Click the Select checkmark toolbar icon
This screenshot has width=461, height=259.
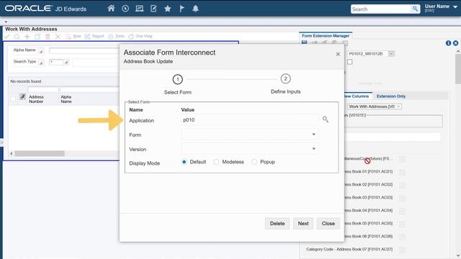point(6,37)
